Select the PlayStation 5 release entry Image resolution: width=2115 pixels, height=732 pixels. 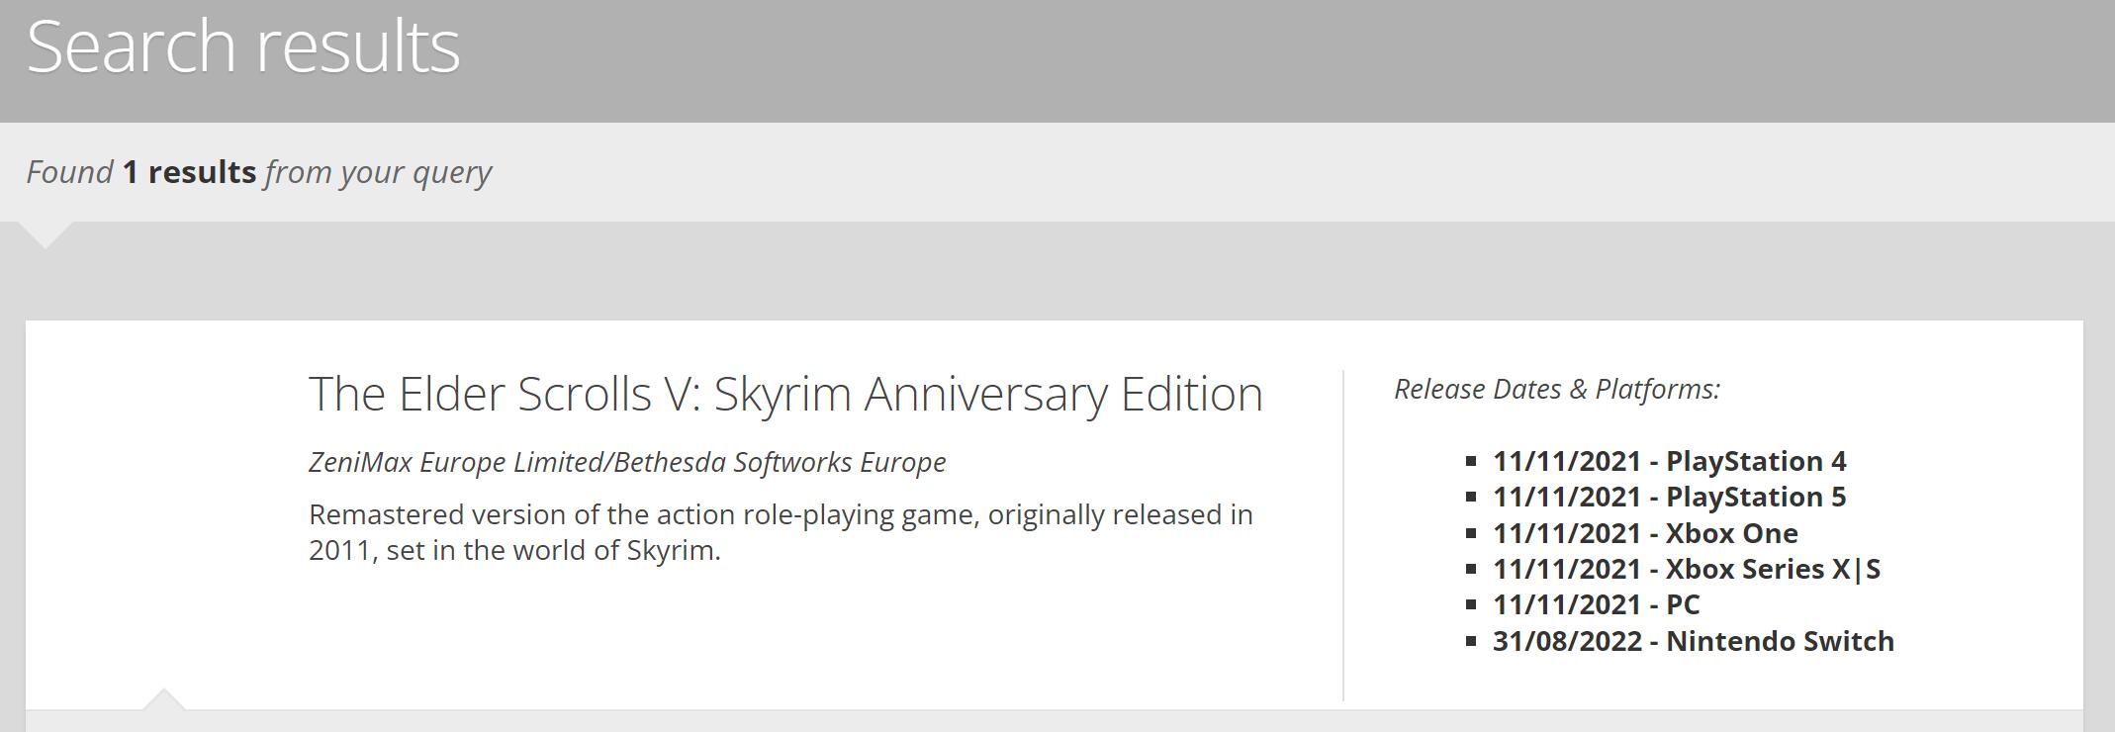(1669, 497)
